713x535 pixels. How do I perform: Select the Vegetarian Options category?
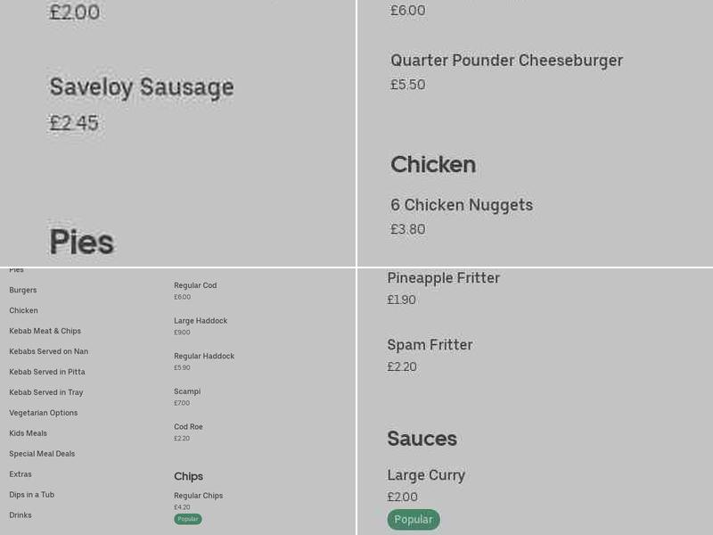click(43, 413)
